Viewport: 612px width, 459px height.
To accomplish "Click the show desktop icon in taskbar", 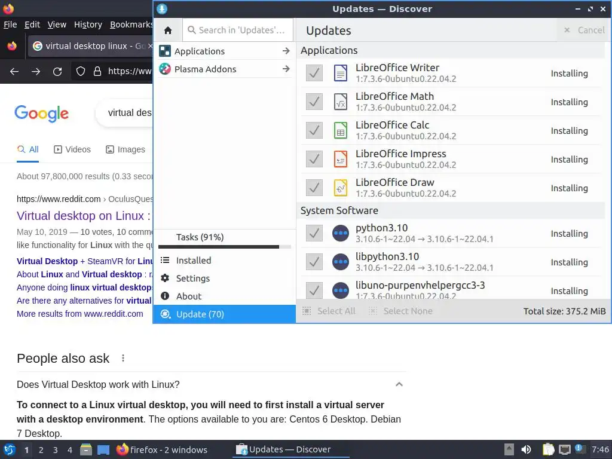I will pos(103,449).
